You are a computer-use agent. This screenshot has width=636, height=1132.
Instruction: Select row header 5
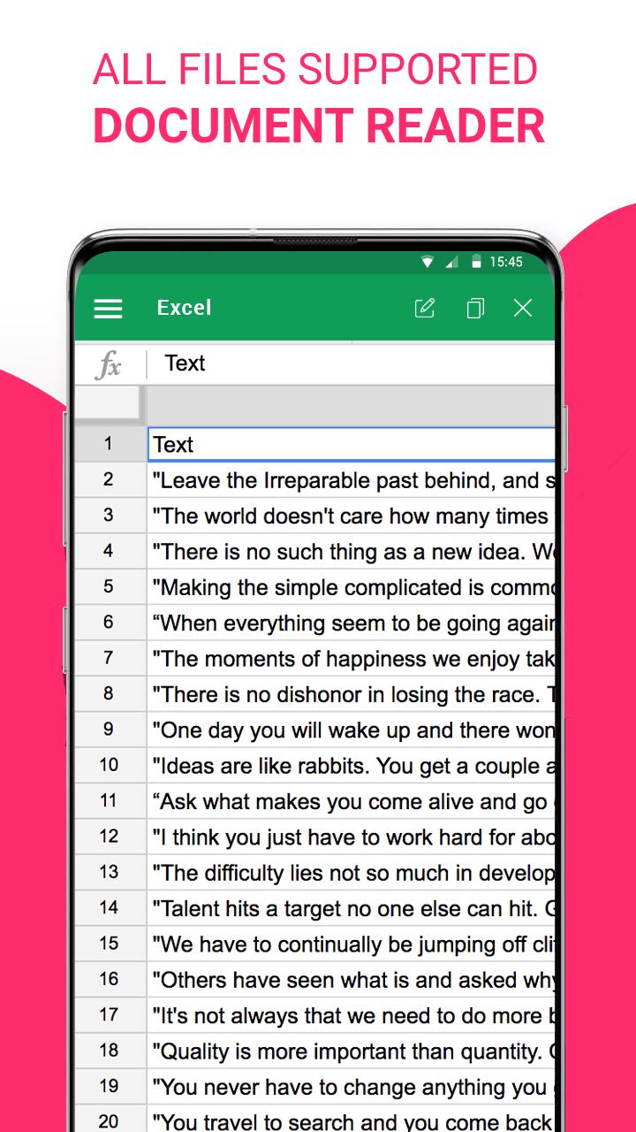click(110, 587)
